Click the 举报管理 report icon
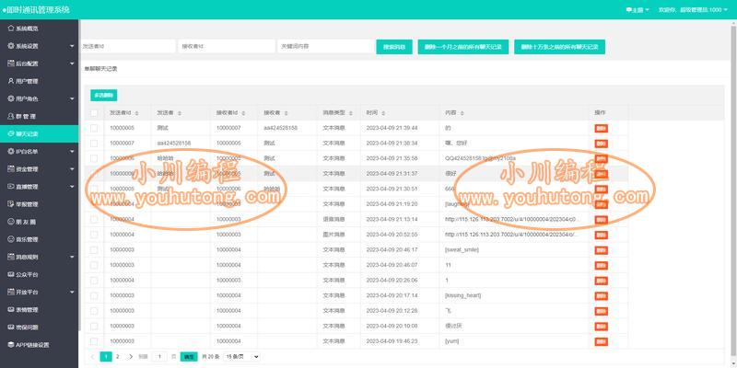 [11, 204]
